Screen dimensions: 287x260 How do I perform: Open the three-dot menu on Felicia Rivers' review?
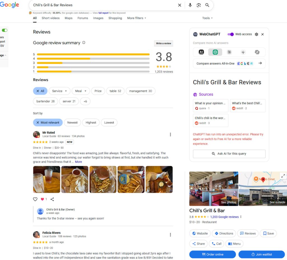click(x=170, y=235)
